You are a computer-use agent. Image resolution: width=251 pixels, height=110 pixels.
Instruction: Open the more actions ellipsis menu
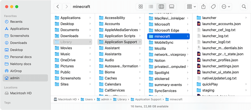pyautogui.click(x=226, y=7)
